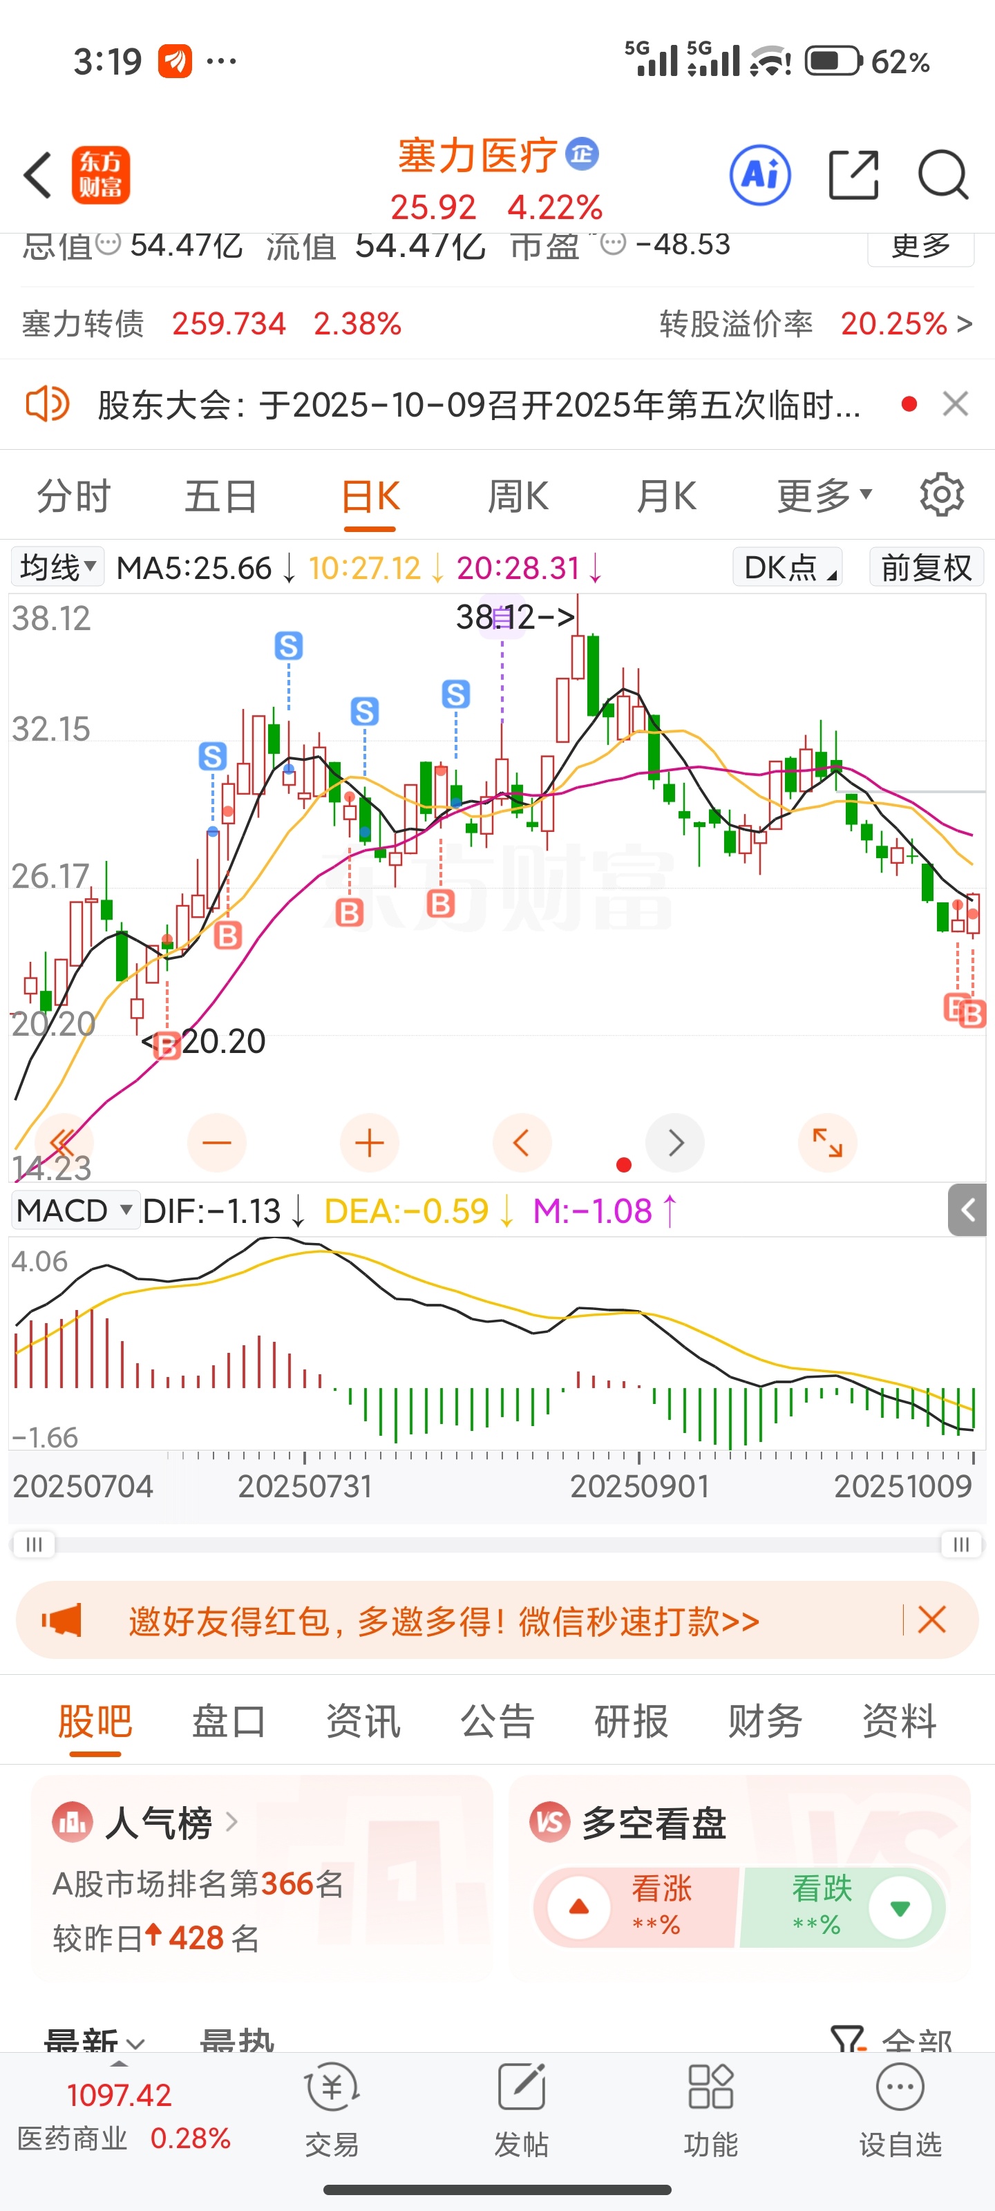
Task: Tap the megaphone icon in red-packet banner
Action: click(61, 1620)
